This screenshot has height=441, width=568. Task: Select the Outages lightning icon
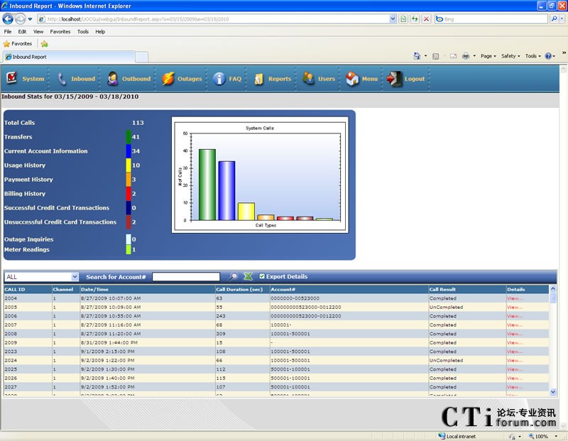coord(168,79)
